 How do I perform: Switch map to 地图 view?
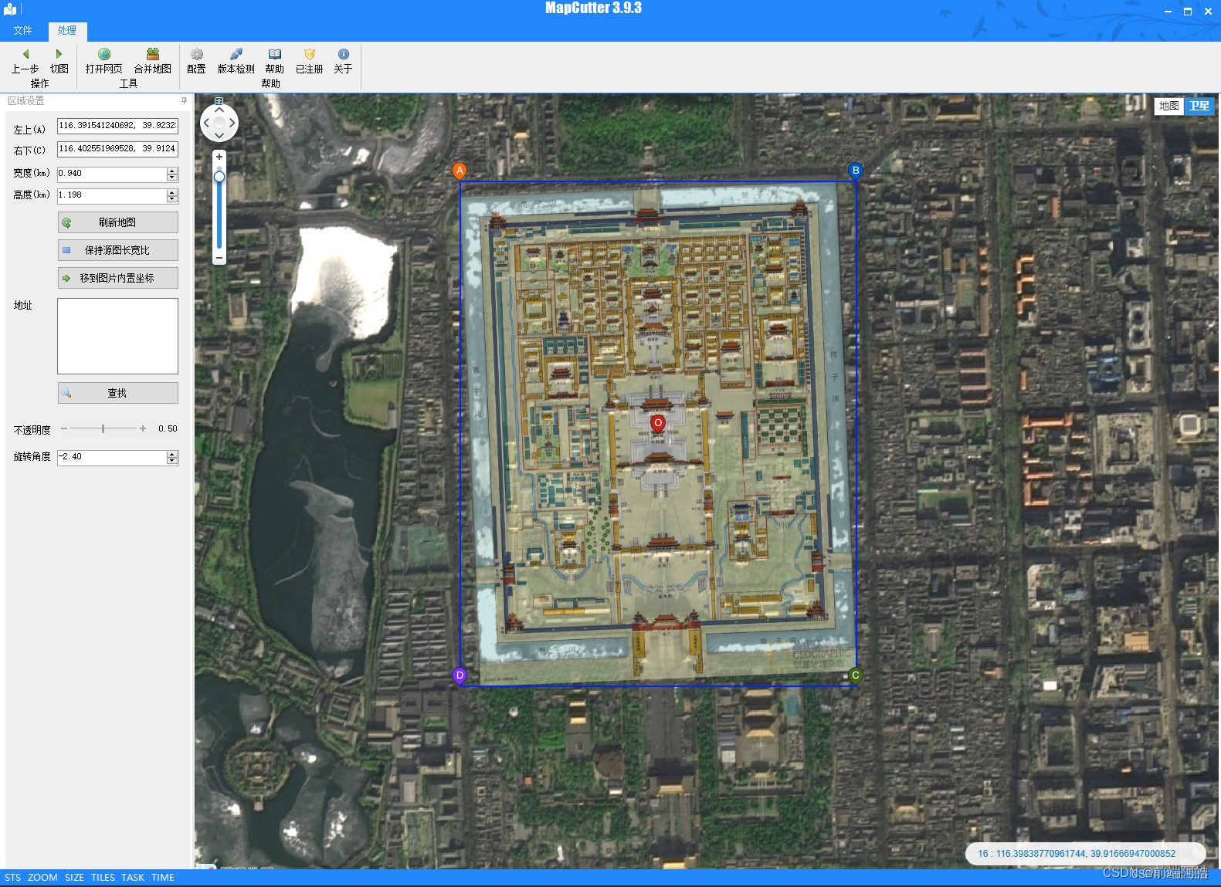(1169, 107)
